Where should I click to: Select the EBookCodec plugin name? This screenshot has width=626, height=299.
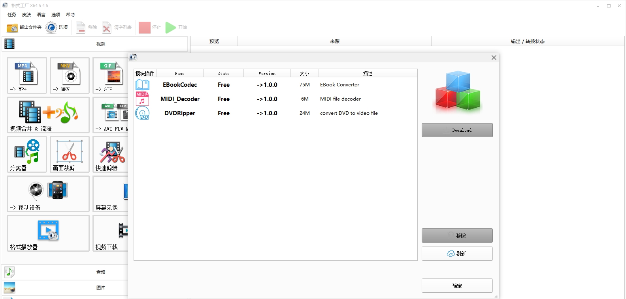[180, 85]
